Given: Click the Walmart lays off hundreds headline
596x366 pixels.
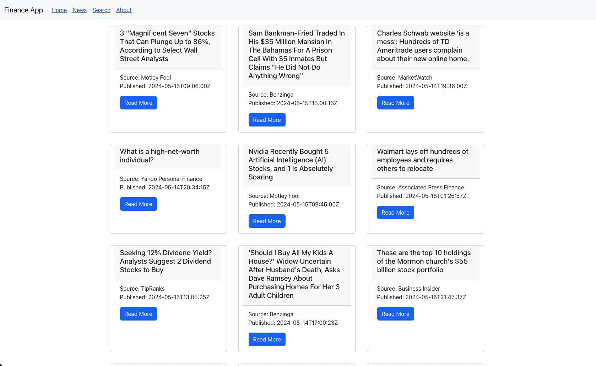Looking at the screenshot, I should point(422,160).
